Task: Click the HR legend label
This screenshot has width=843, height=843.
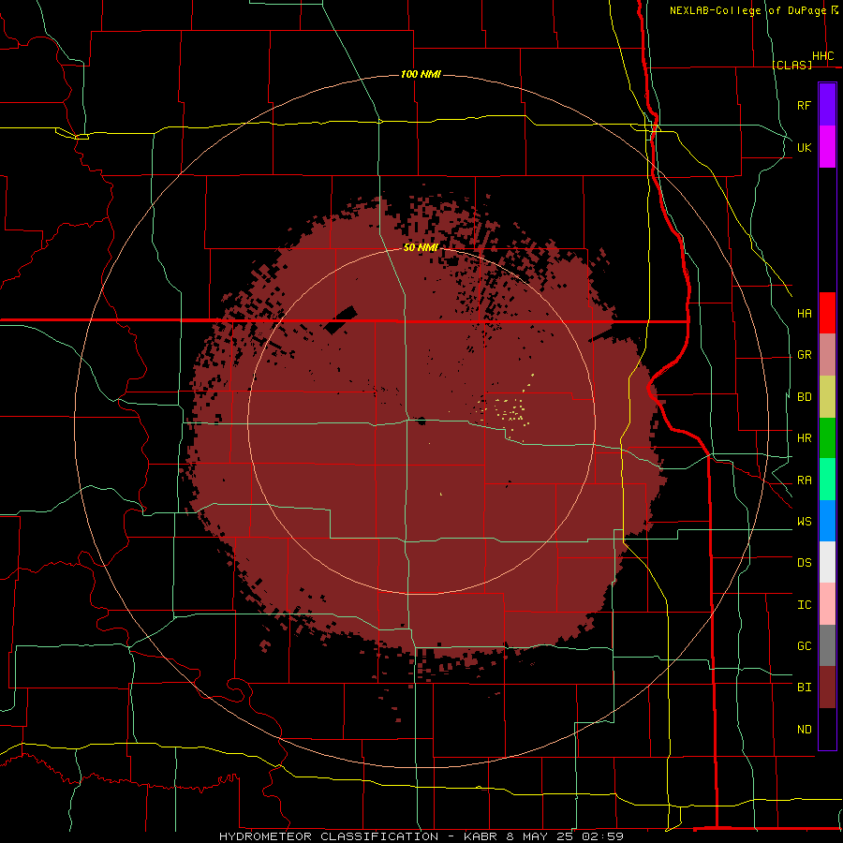Action: tap(804, 438)
